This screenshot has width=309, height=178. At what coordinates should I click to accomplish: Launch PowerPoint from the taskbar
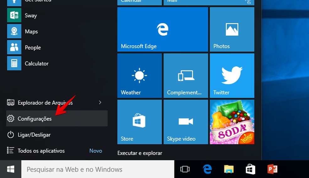click(272, 169)
